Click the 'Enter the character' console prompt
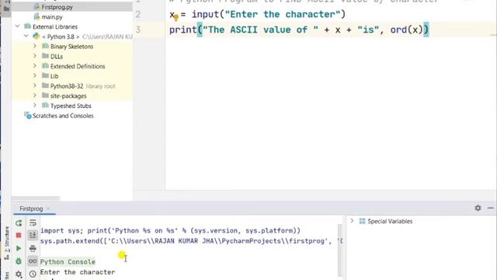This screenshot has height=280, width=497. point(78,272)
